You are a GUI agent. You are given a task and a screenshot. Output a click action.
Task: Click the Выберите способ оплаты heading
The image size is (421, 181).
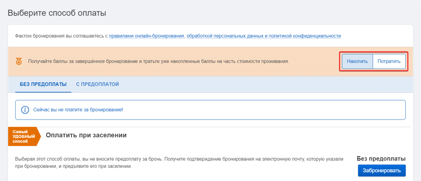tap(57, 13)
